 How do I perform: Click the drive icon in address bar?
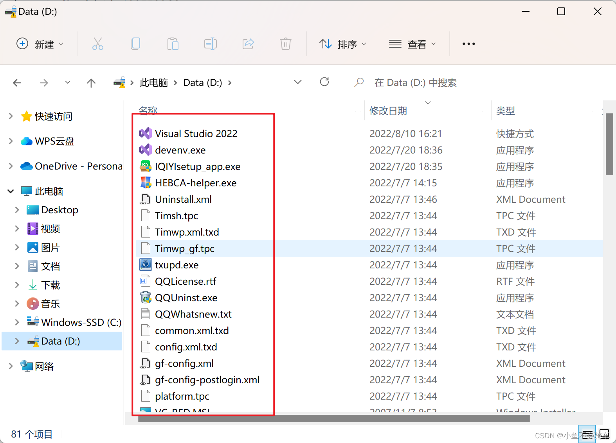119,82
